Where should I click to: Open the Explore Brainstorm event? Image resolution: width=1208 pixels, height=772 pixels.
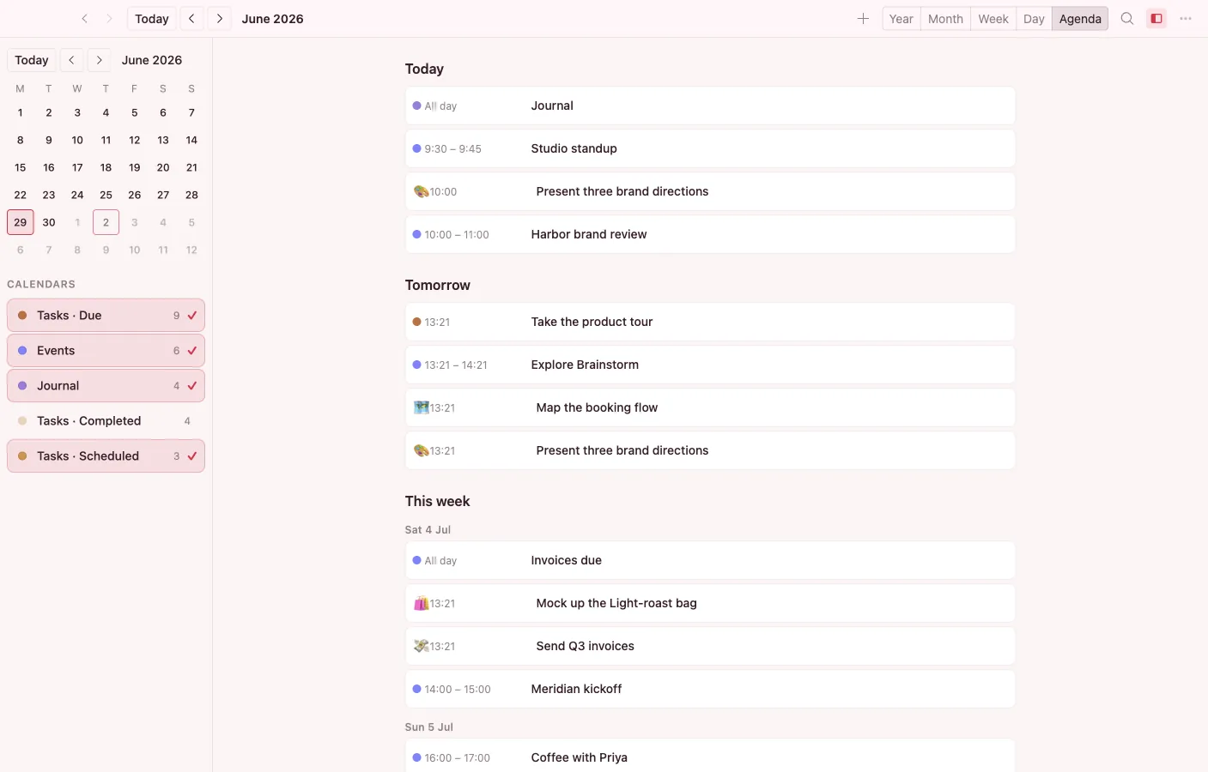(710, 365)
